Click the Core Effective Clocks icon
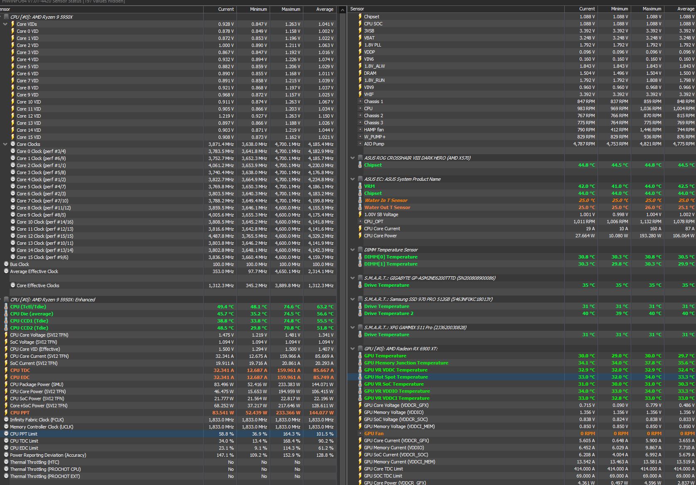 click(13, 286)
